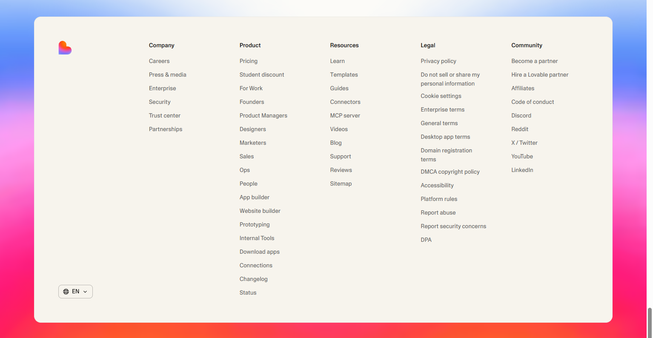Open the Designers page link
This screenshot has height=338, width=653.
tap(253, 129)
